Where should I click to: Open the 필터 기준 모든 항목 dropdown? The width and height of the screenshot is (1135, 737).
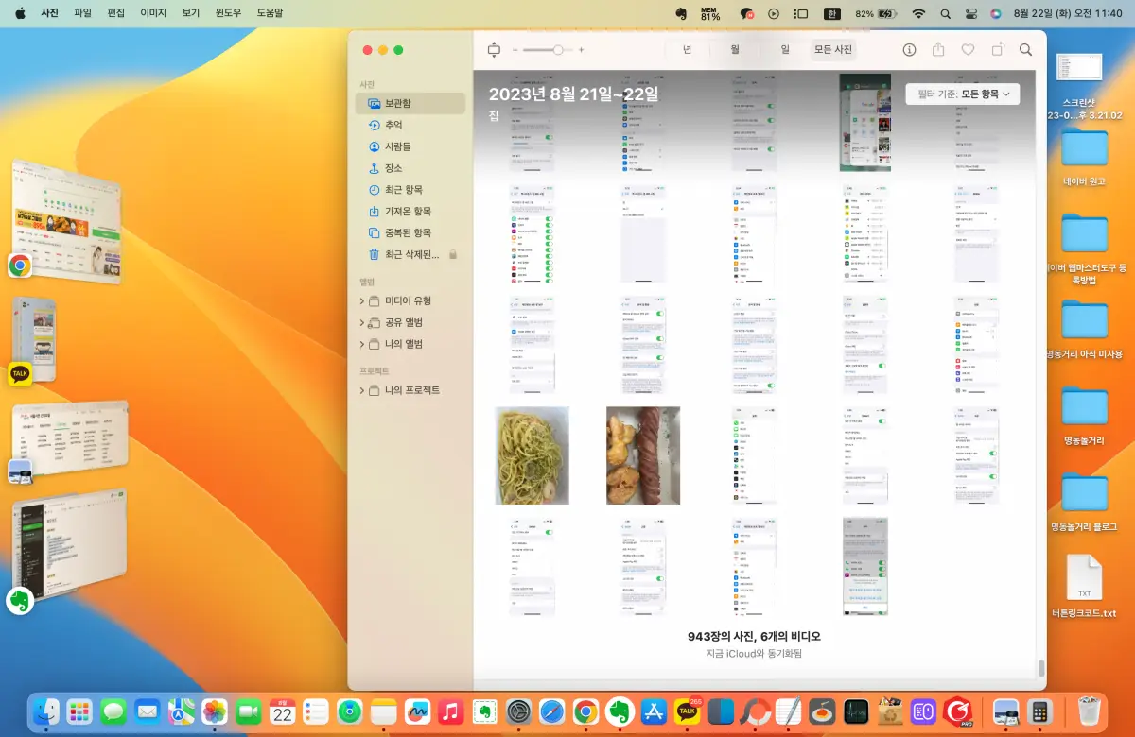[962, 94]
